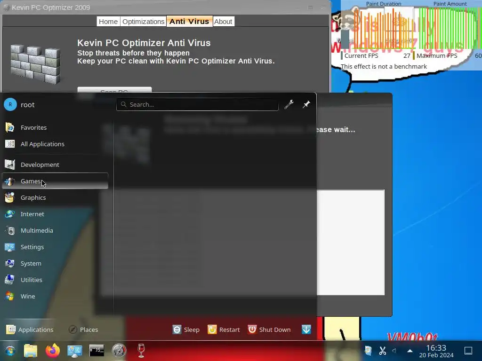482x361 pixels.
Task: Click the taskbar start menu button
Action: click(x=10, y=351)
